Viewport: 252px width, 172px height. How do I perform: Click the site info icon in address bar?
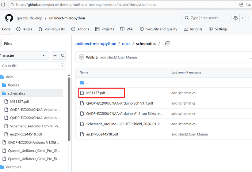click(12, 5)
